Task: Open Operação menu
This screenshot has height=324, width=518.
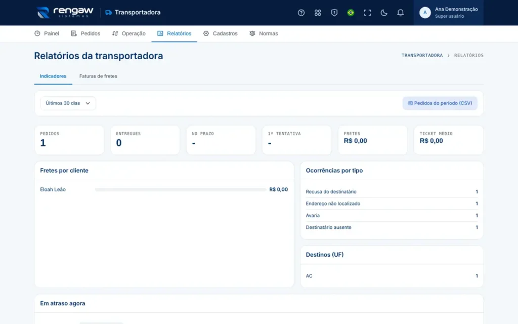Action: pyautogui.click(x=129, y=33)
